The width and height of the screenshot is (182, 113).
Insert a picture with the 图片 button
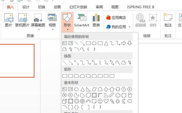[x=9, y=20]
